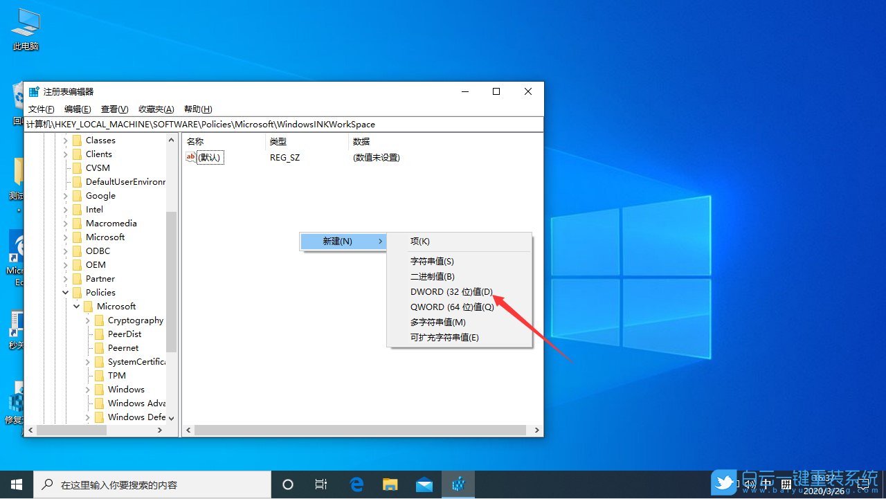Expand the Cryptography registry key
Screen dimensions: 886x499
click(x=89, y=320)
